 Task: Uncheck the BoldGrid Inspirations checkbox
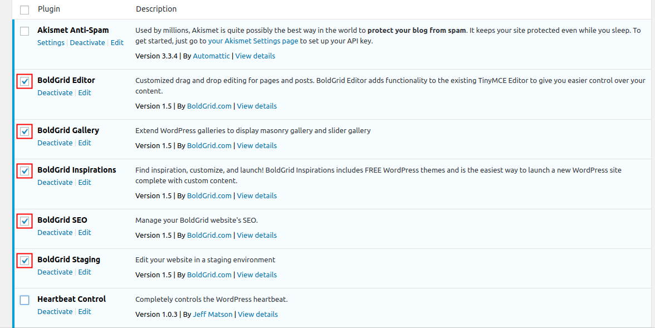tap(25, 171)
